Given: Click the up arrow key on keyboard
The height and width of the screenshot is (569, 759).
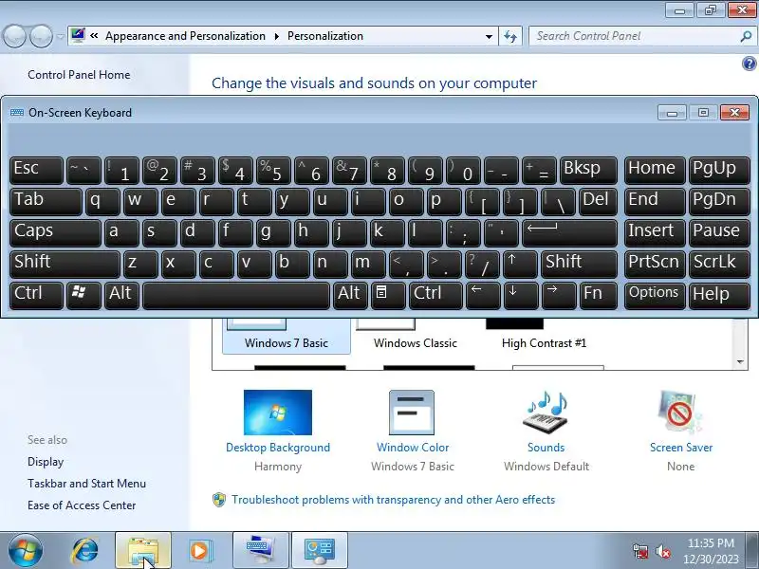Looking at the screenshot, I should [x=520, y=265].
